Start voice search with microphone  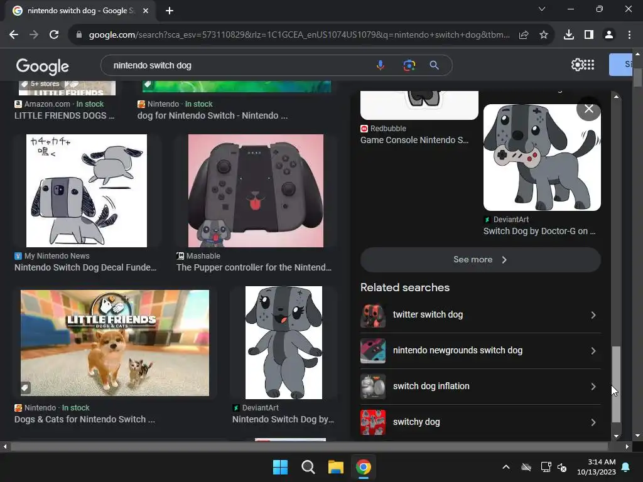(x=381, y=65)
